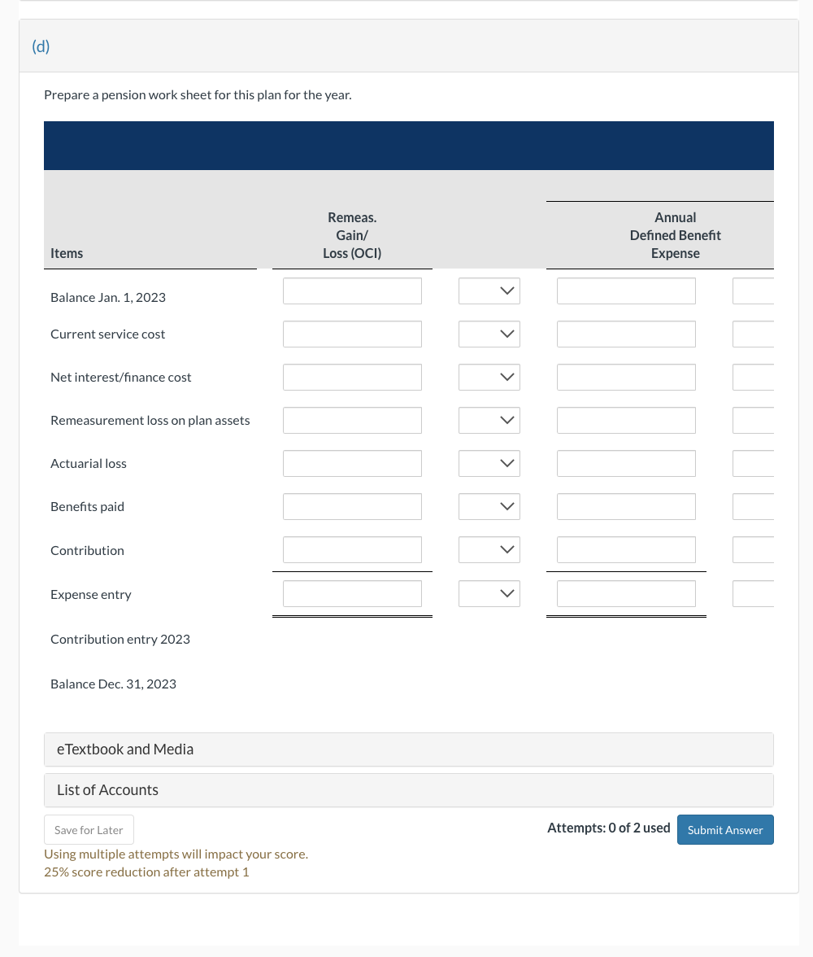Click the Submit Answer button

point(725,829)
